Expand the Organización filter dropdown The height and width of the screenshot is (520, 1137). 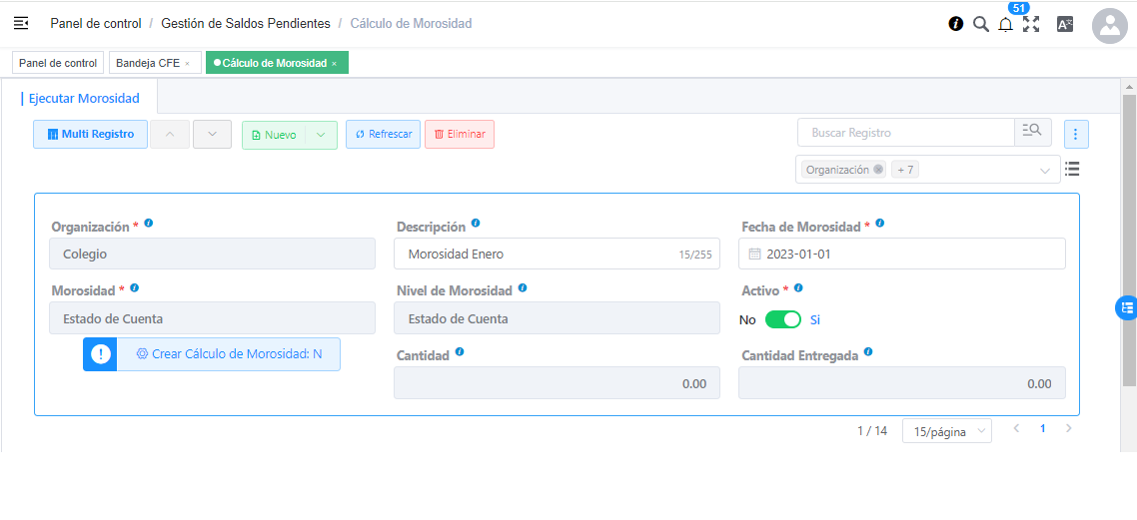[1045, 171]
